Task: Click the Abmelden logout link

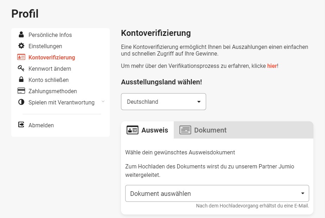Action: [41, 125]
